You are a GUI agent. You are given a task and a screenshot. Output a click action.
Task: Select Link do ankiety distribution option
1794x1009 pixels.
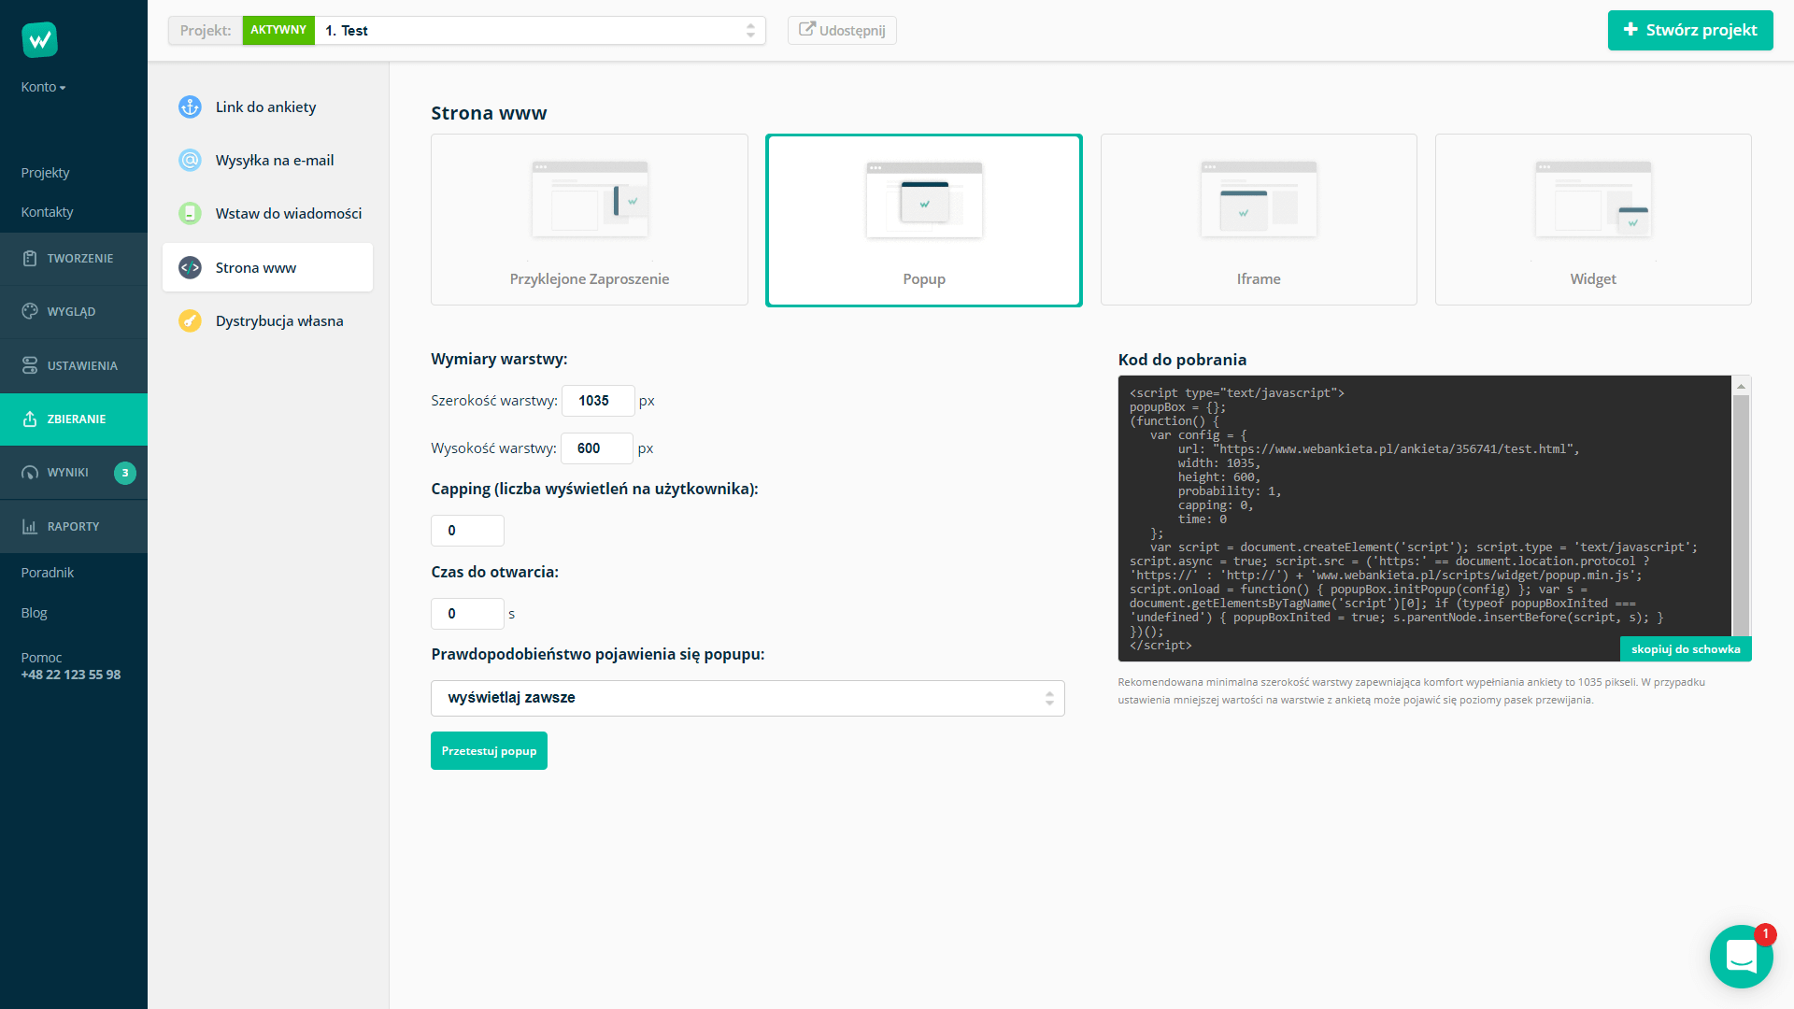[x=267, y=107]
